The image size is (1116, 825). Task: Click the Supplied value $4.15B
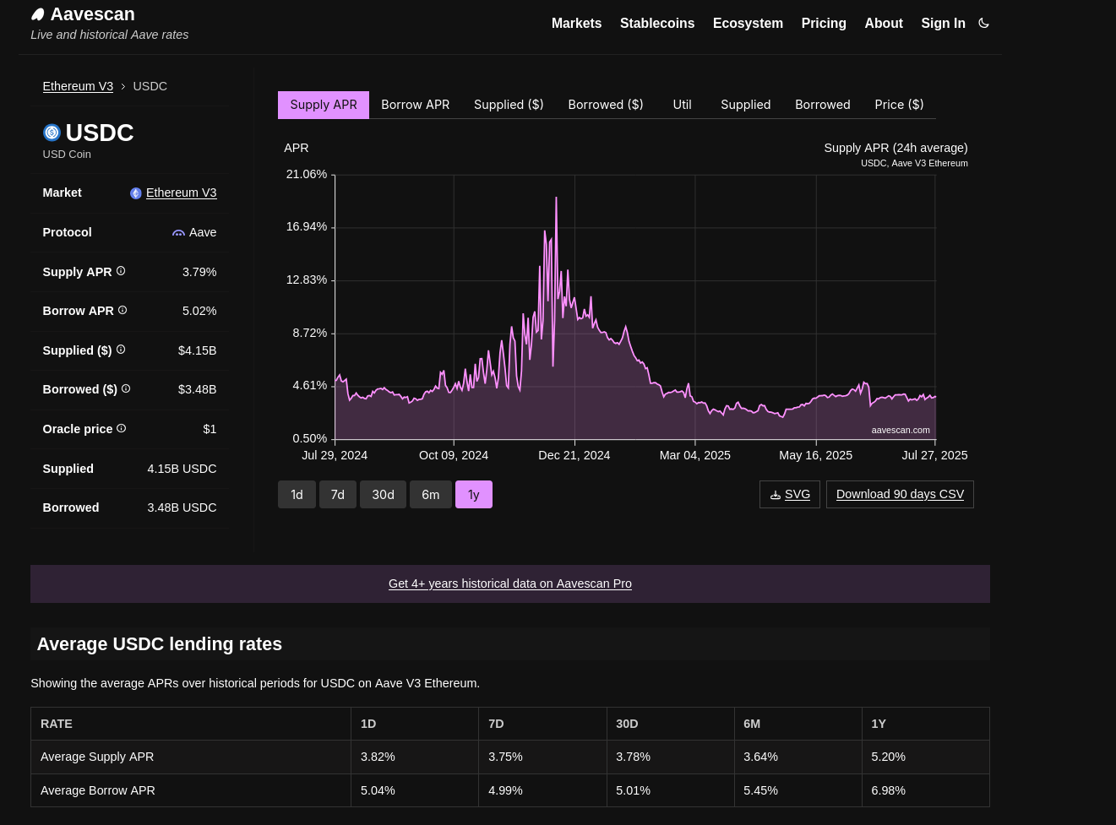tap(197, 350)
